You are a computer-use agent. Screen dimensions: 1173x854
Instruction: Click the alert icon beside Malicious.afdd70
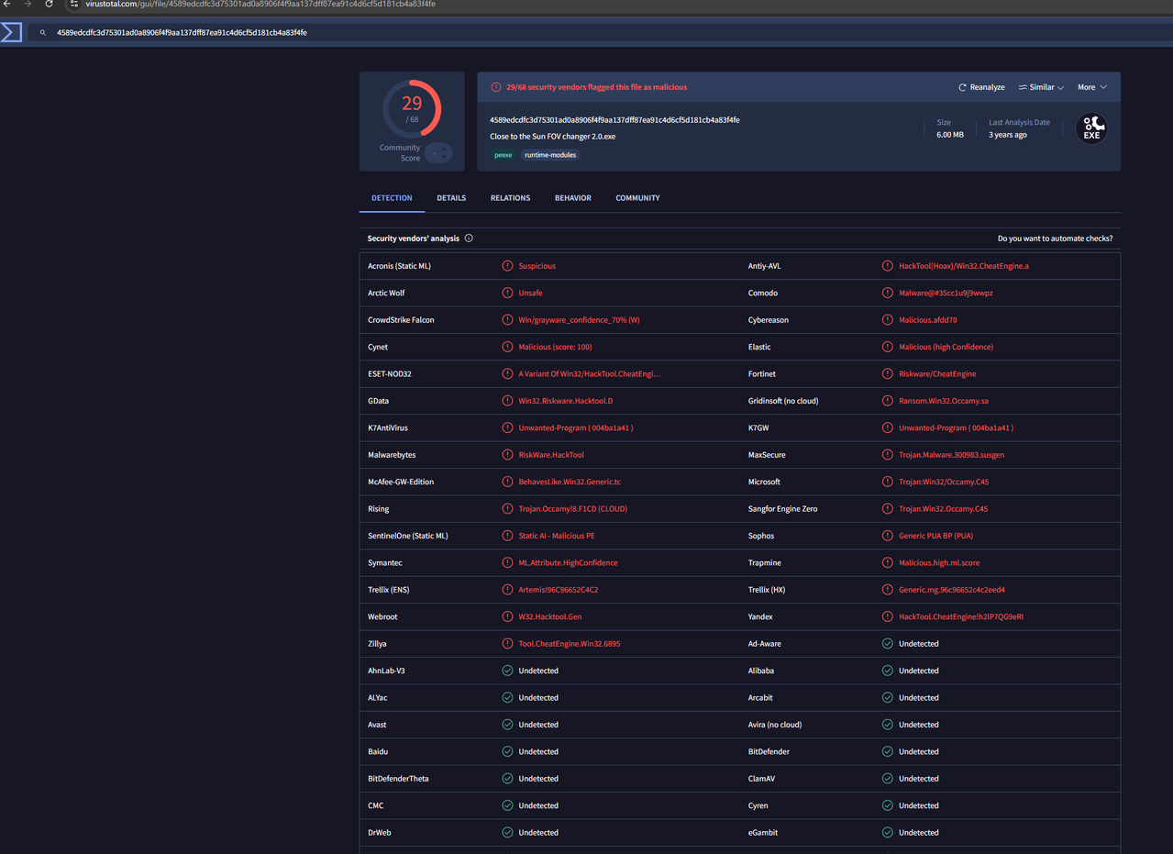pyautogui.click(x=888, y=320)
